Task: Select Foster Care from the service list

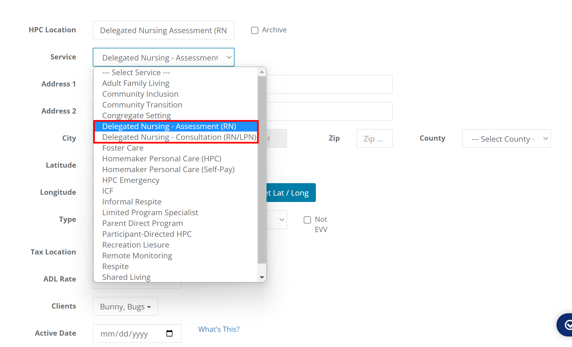Action: pos(123,148)
